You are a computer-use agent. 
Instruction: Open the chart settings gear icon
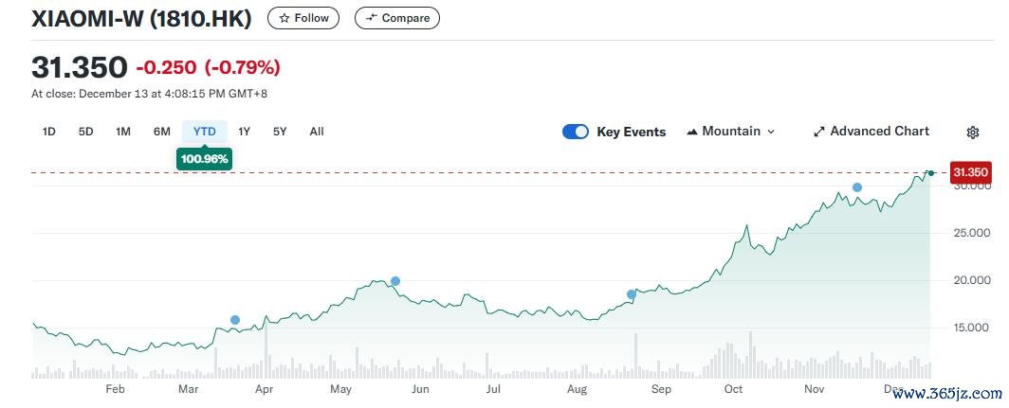[x=972, y=133]
